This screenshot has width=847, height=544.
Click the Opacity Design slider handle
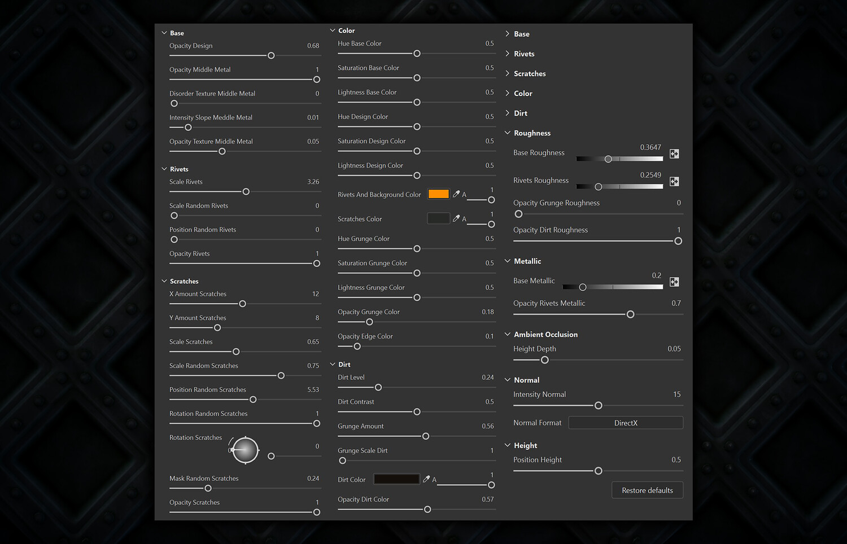click(x=271, y=55)
